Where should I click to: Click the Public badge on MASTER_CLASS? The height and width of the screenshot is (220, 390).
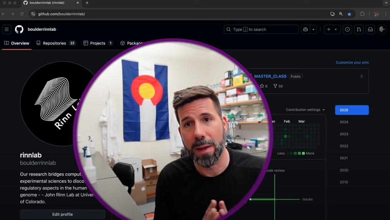pyautogui.click(x=296, y=77)
